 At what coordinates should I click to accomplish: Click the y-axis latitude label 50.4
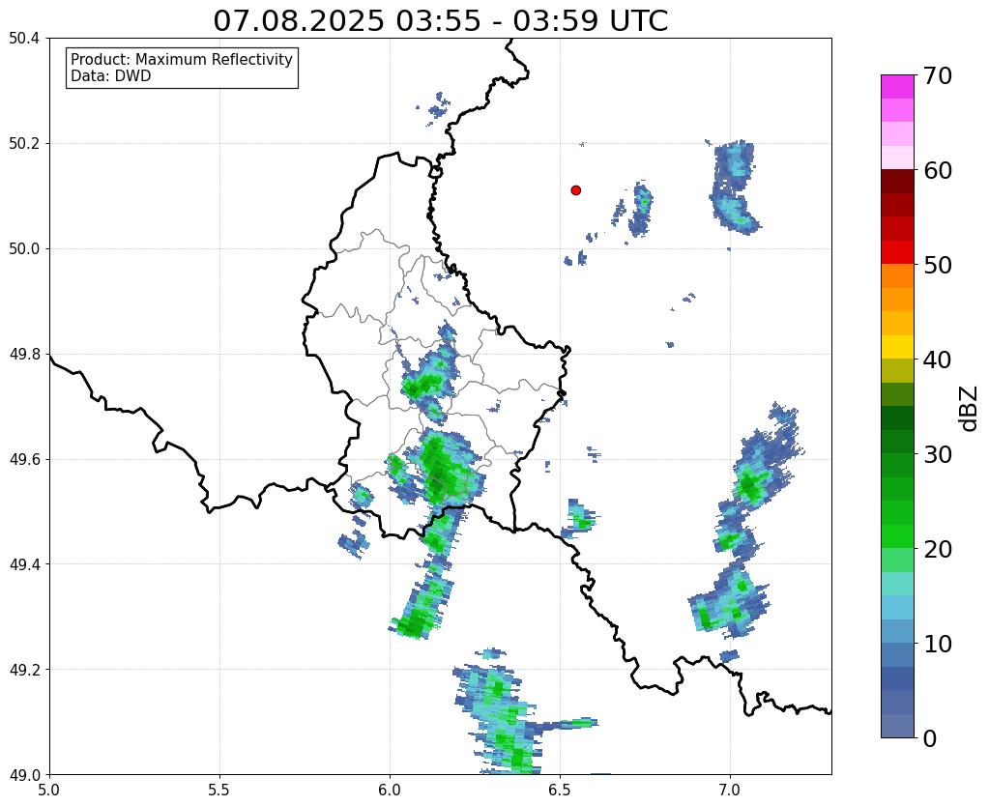tap(24, 39)
